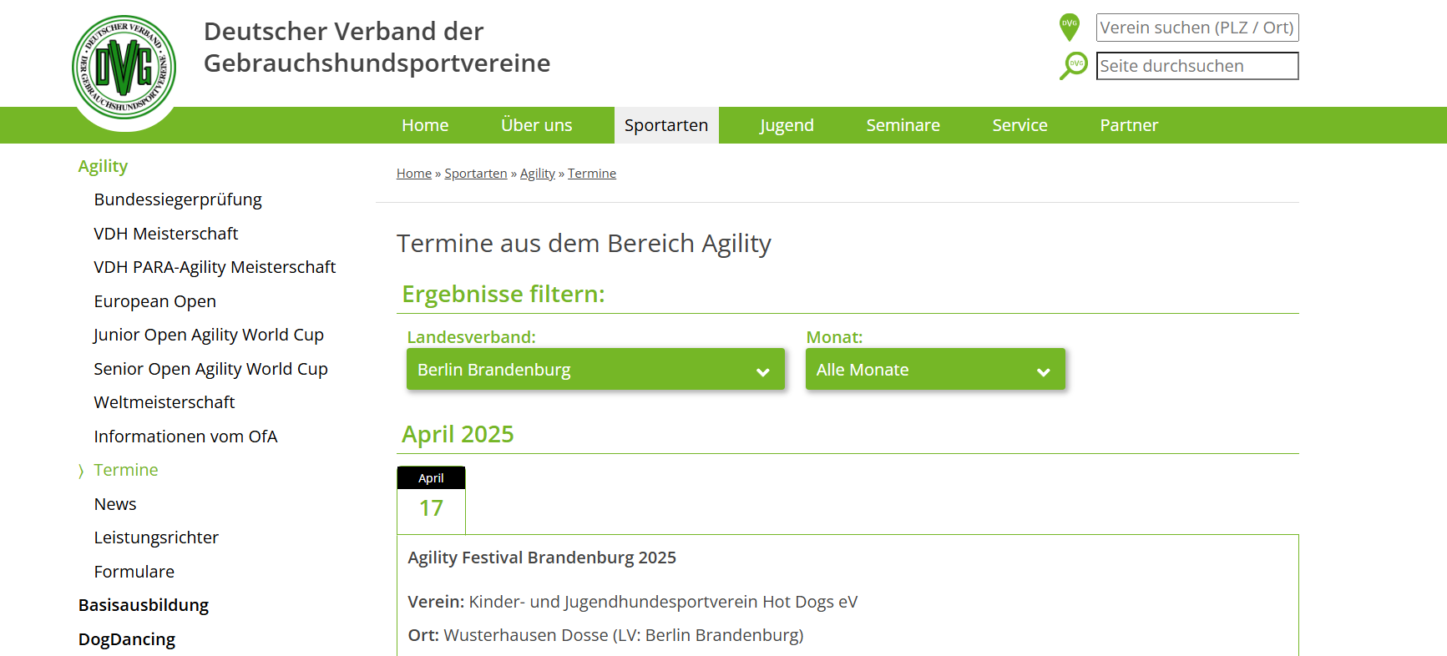Image resolution: width=1447 pixels, height=656 pixels.
Task: Open the Monat Alle Monate dropdown
Action: point(934,370)
